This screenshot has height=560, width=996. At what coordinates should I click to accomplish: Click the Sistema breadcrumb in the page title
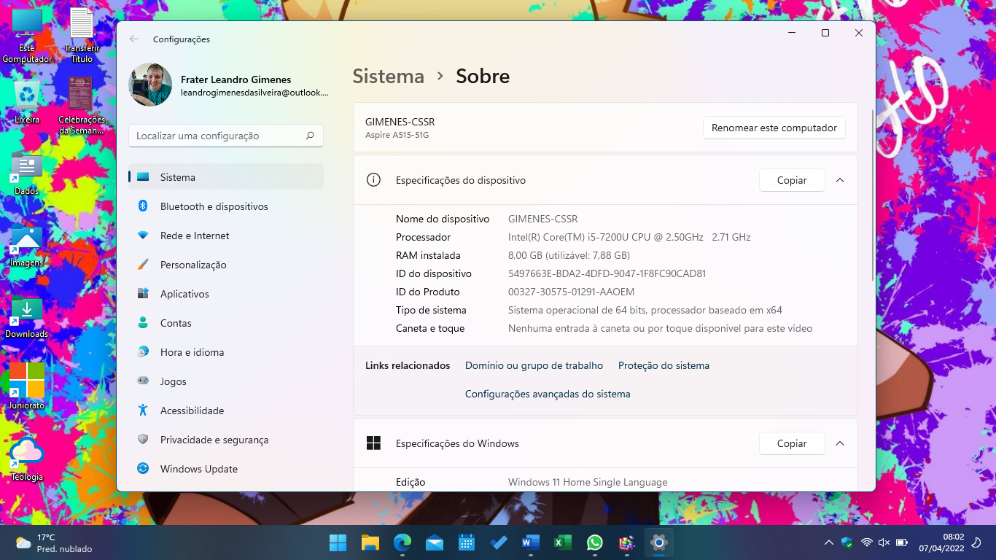click(389, 77)
